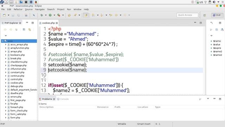Image resolution: width=225 pixels, height=127 pixels.
Task: Click the New file toolbar icon
Action: tap(4, 15)
